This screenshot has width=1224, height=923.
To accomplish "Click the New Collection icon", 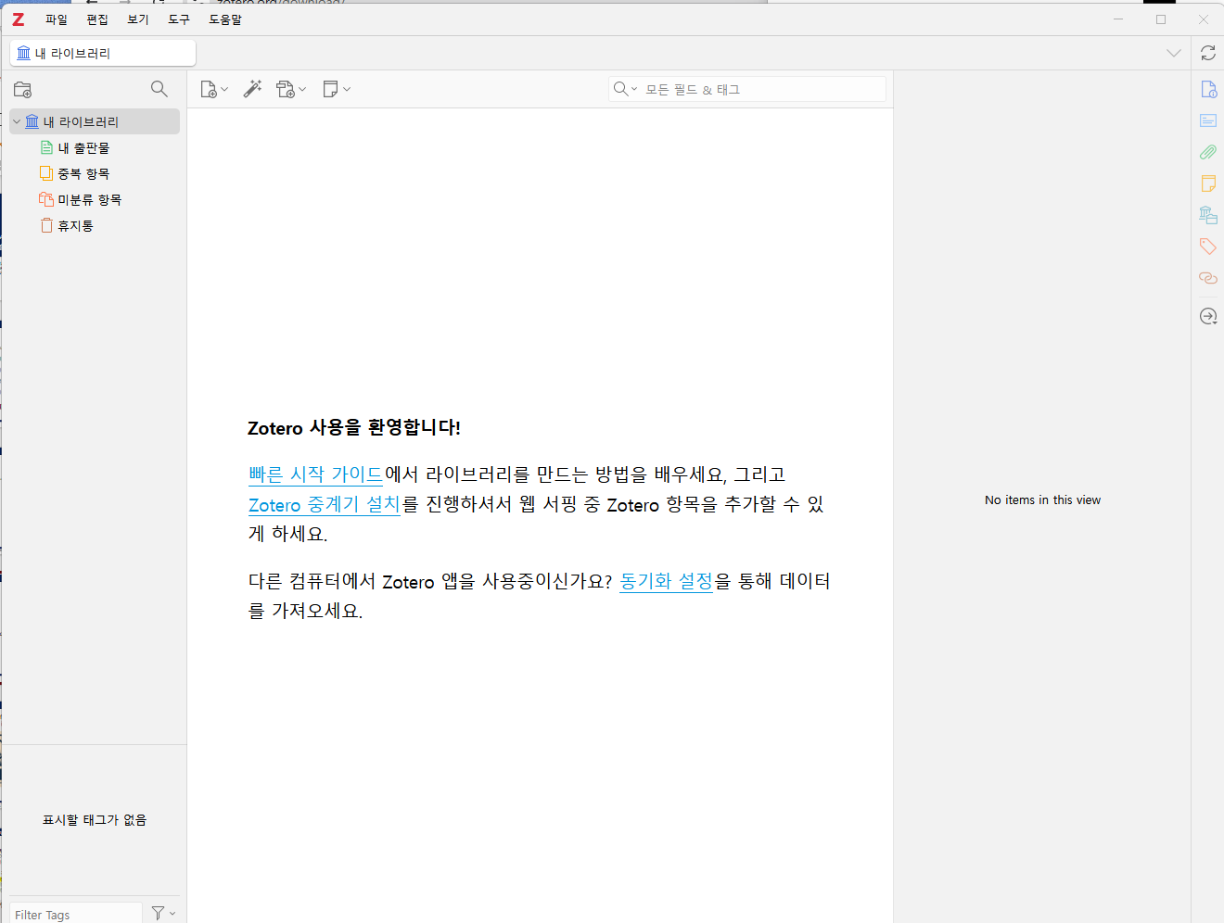I will pos(23,90).
